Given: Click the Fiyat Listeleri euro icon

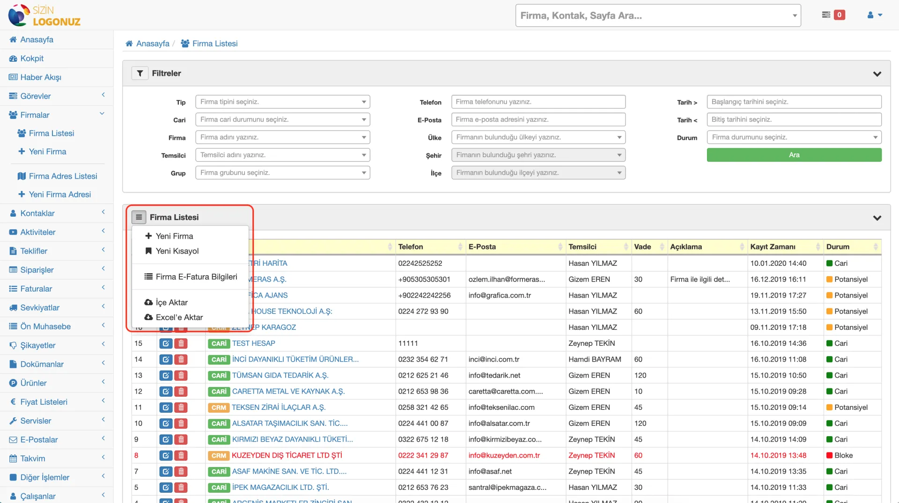Looking at the screenshot, I should (13, 402).
